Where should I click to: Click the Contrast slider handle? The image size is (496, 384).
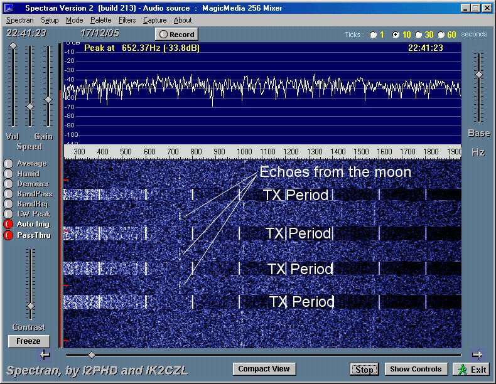30,306
